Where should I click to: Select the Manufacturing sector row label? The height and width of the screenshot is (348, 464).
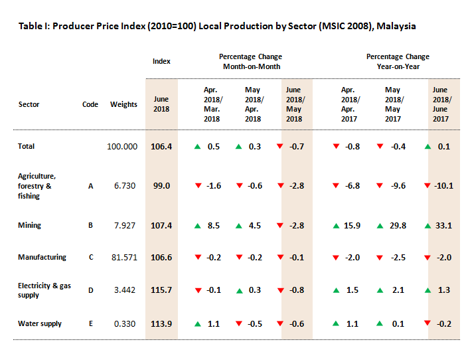(42, 257)
